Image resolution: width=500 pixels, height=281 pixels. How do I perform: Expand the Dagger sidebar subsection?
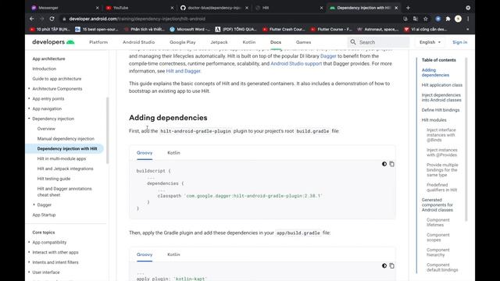tap(34, 205)
